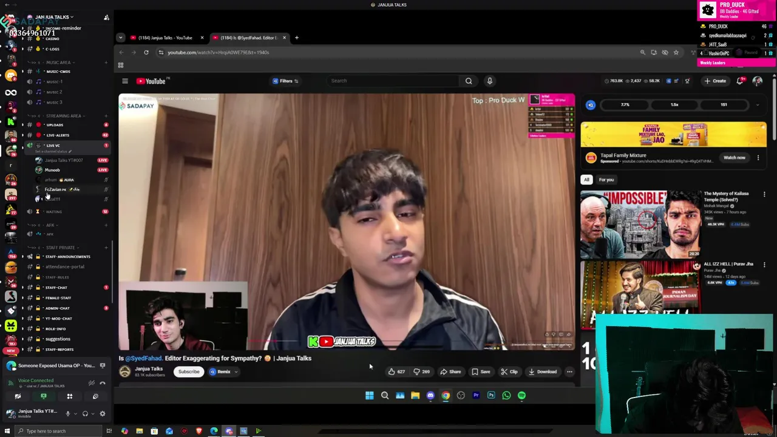777x437 pixels.
Task: Toggle Discord noise suppression icon
Action: (x=91, y=383)
